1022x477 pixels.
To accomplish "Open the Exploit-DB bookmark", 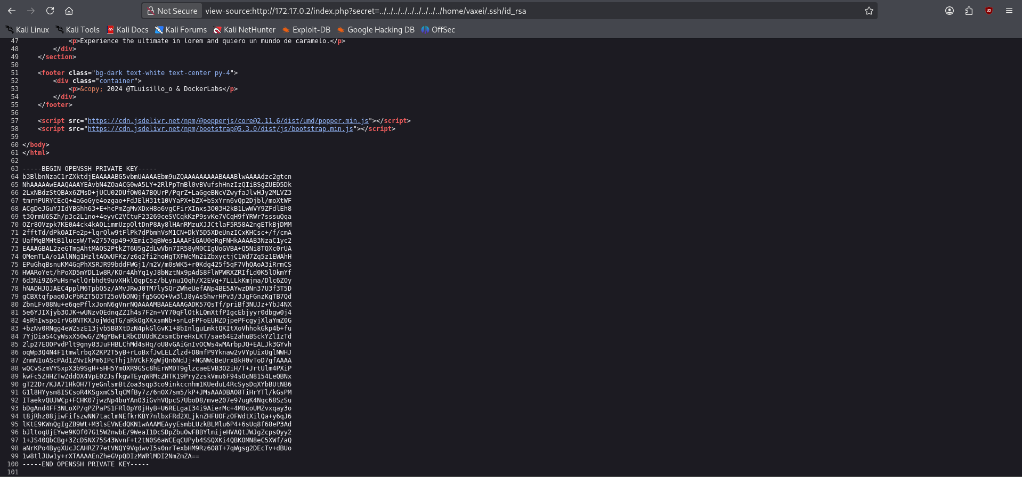I will pyautogui.click(x=306, y=30).
